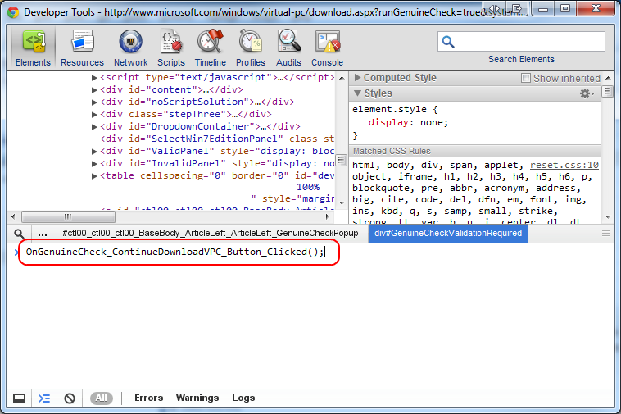Expand the Computed Style section

point(357,78)
